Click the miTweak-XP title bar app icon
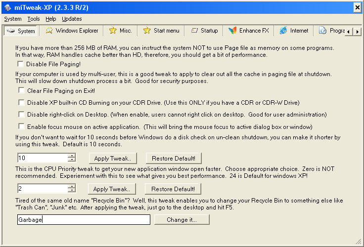Viewport: 364px width, 247px height. (x=7, y=7)
